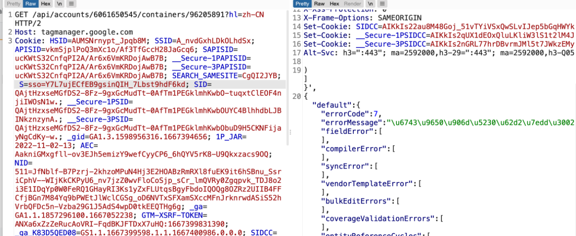Open the Hex tab in response pane
Image resolution: width=576 pixels, height=236 pixels.
334,4
